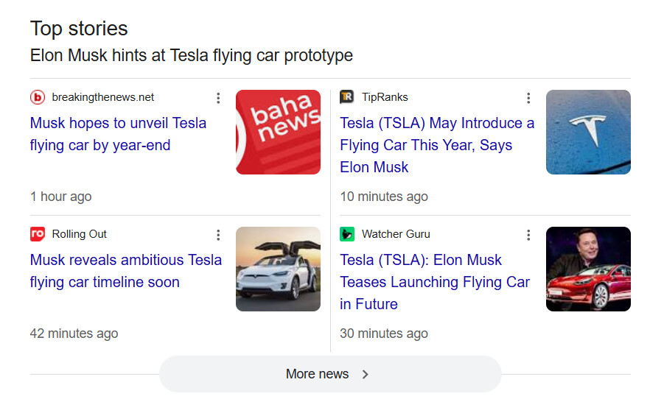Open "Elon Musk Teases Launching Flying Car" article

click(435, 281)
